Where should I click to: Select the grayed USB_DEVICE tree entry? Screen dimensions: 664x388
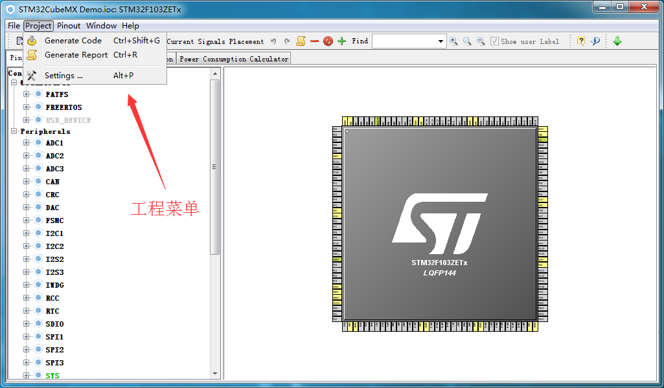(68, 120)
